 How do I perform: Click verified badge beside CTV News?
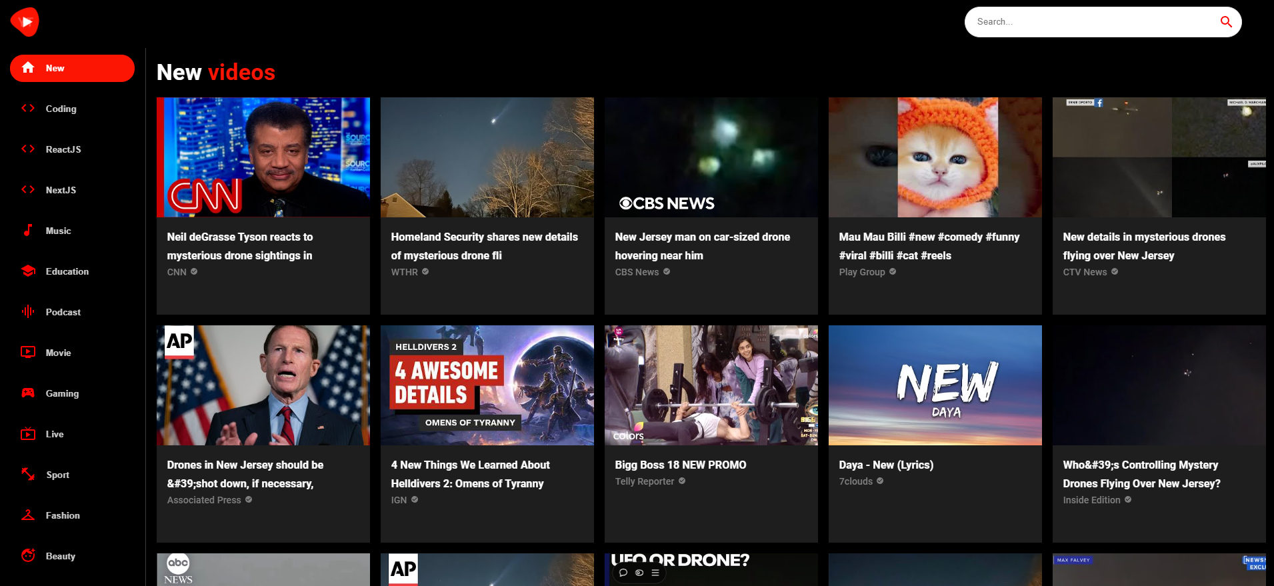point(1115,272)
